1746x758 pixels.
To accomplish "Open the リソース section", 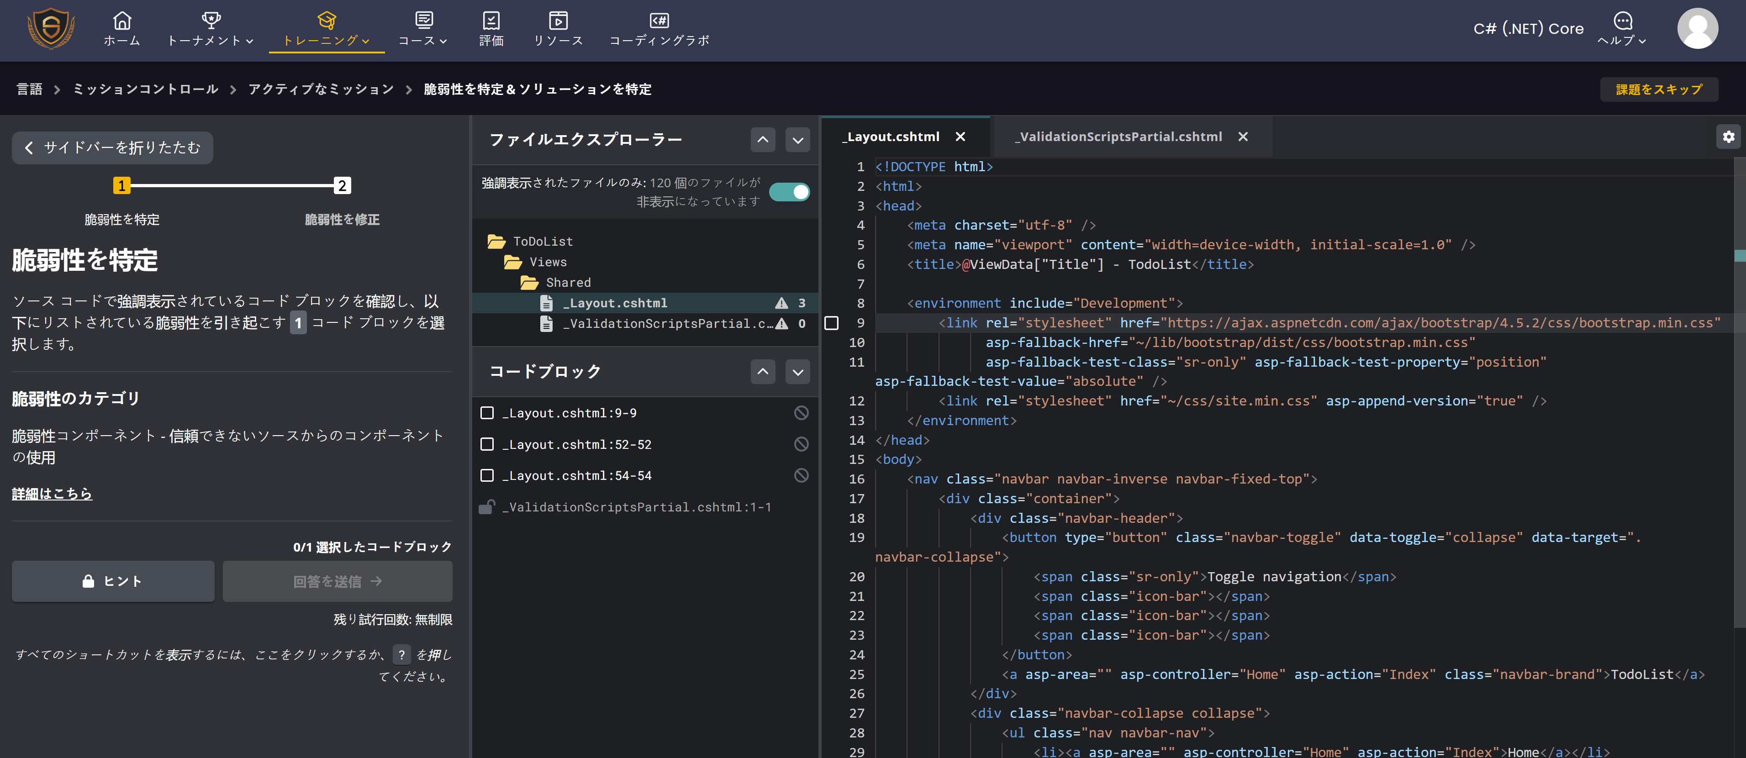I will tap(558, 30).
